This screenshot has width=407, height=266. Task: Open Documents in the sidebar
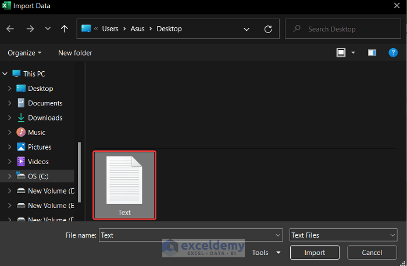point(45,103)
